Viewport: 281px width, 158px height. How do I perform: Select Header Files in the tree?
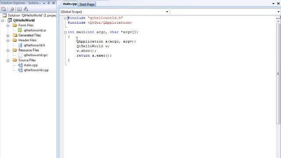[27, 40]
